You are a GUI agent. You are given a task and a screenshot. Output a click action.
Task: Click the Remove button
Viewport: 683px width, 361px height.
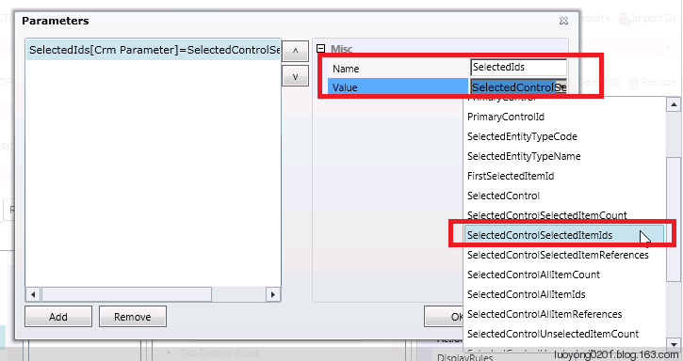133,317
